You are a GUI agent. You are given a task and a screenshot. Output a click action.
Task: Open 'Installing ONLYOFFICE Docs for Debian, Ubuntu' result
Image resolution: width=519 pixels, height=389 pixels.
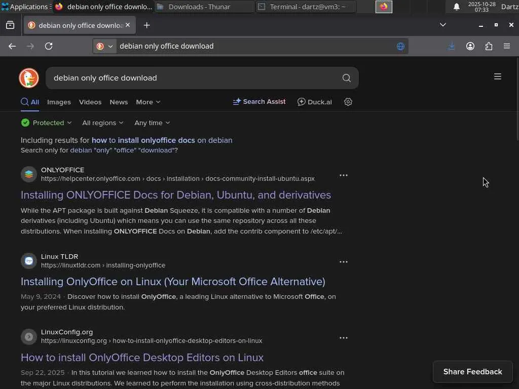(176, 195)
